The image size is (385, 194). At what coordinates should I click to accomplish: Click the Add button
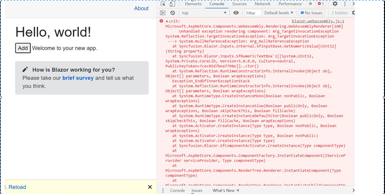click(x=23, y=48)
